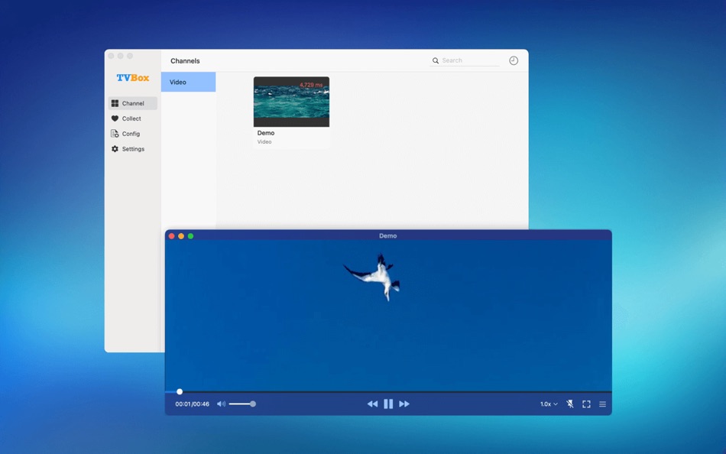Open the Demo video thumbnail
Viewport: 726px width, 454px height.
click(x=291, y=102)
